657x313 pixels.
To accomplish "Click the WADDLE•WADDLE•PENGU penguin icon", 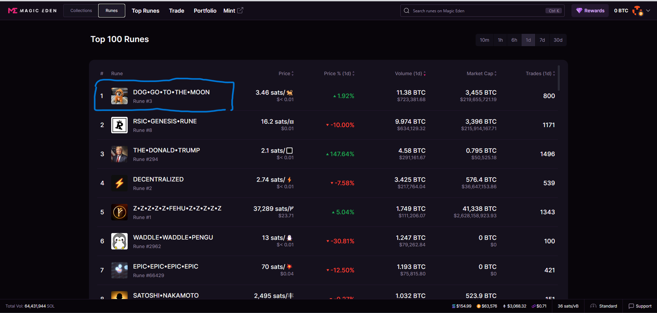I will [x=119, y=241].
